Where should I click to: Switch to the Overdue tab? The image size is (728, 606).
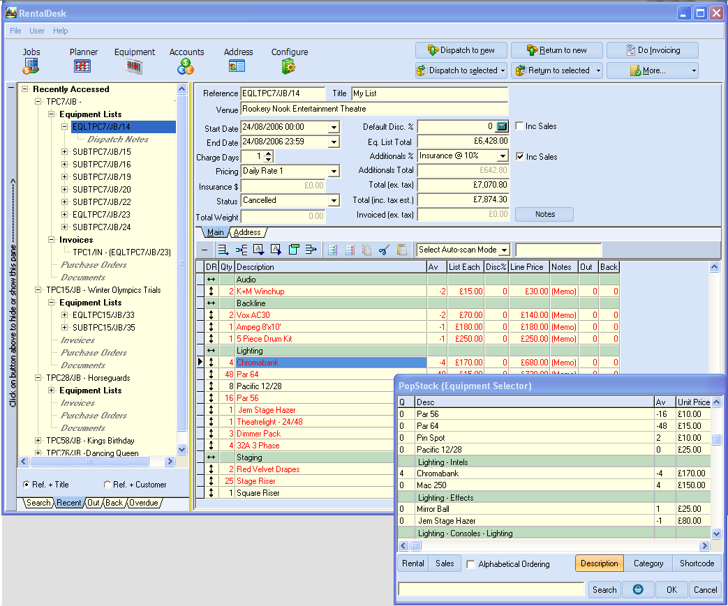point(144,503)
